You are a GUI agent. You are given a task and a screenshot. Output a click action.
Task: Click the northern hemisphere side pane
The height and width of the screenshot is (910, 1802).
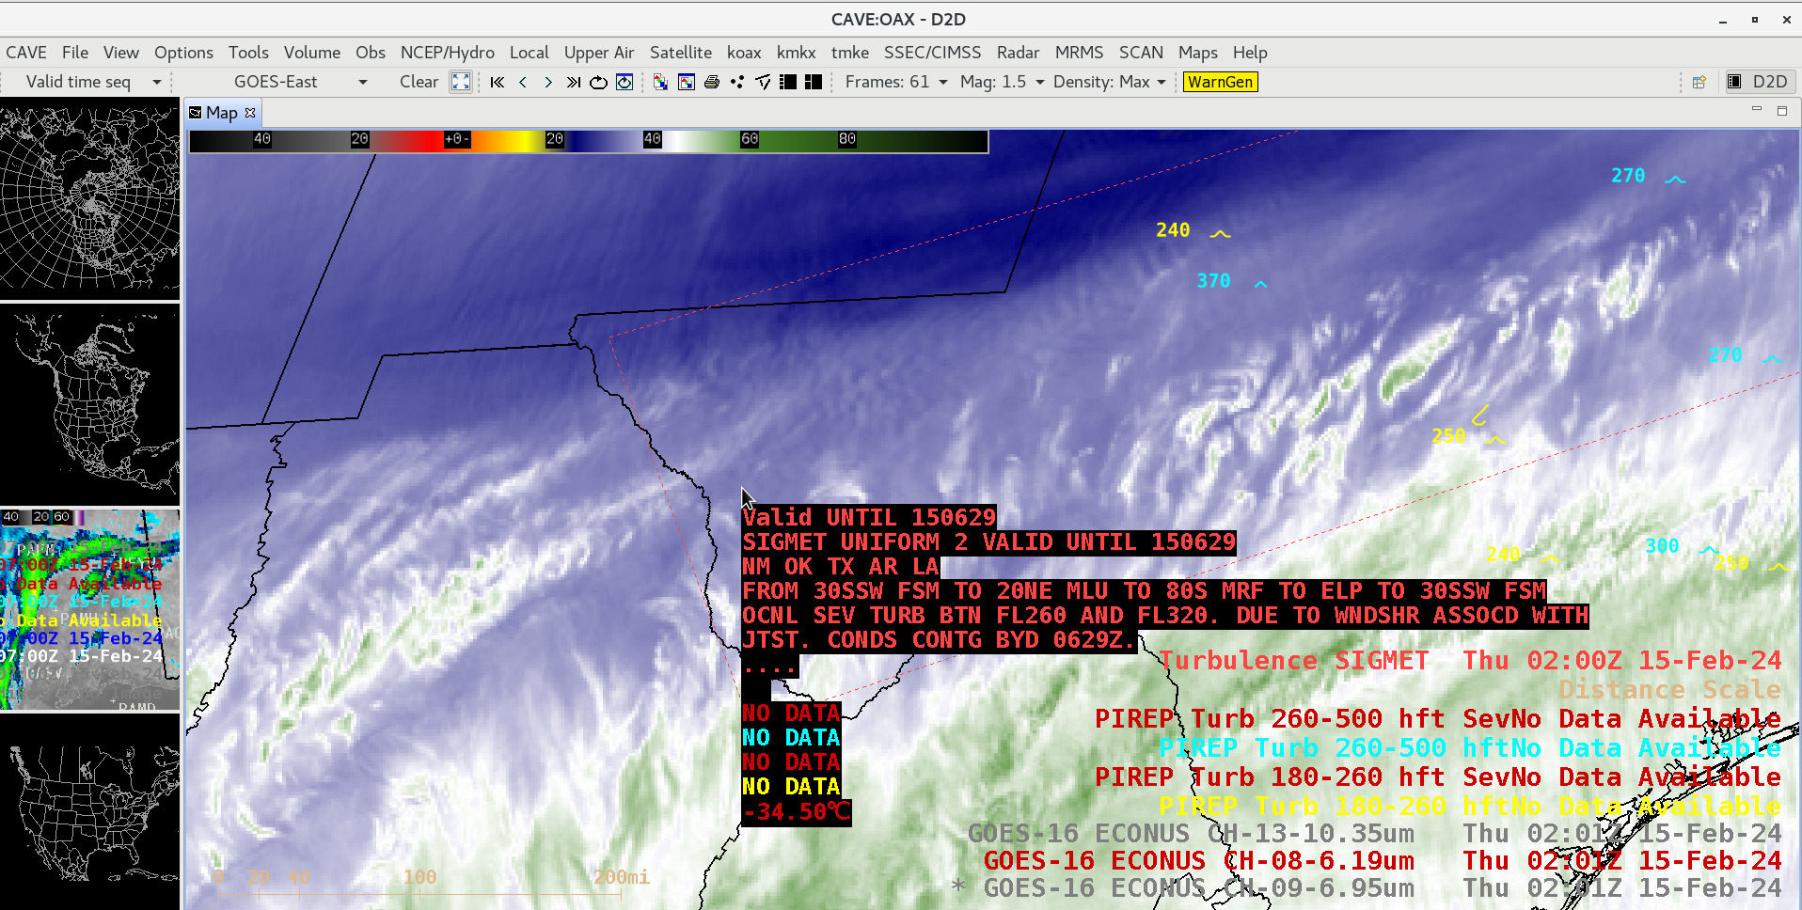[x=89, y=199]
